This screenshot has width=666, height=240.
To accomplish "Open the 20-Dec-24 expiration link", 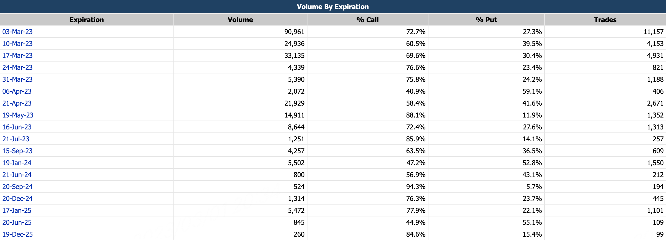I will pyautogui.click(x=17, y=199).
